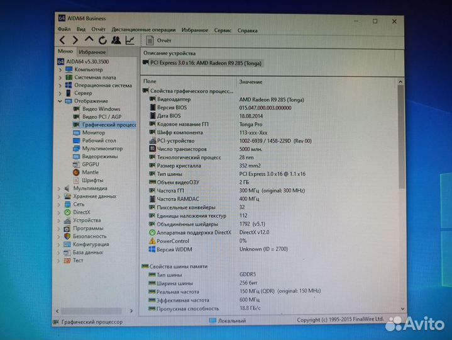Expand the Системная плата tree node
This screenshot has height=340, width=452.
point(60,77)
